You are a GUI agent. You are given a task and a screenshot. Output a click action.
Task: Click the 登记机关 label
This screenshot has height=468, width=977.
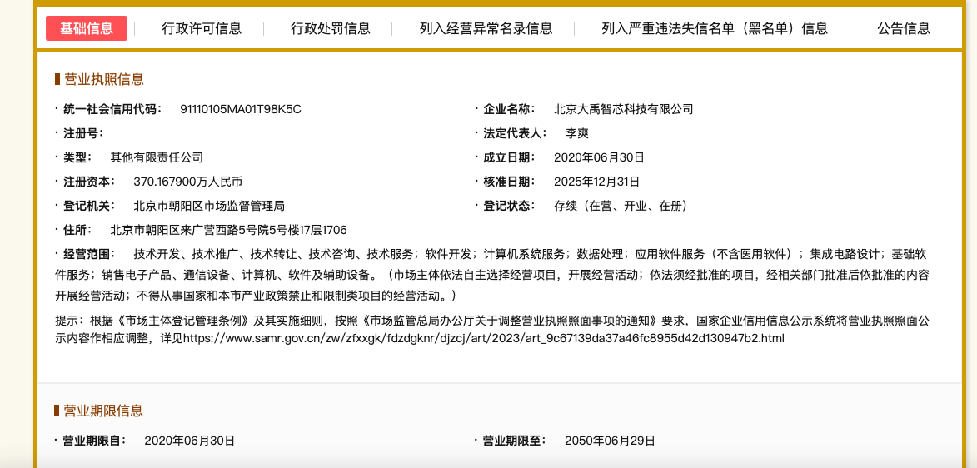pos(90,206)
